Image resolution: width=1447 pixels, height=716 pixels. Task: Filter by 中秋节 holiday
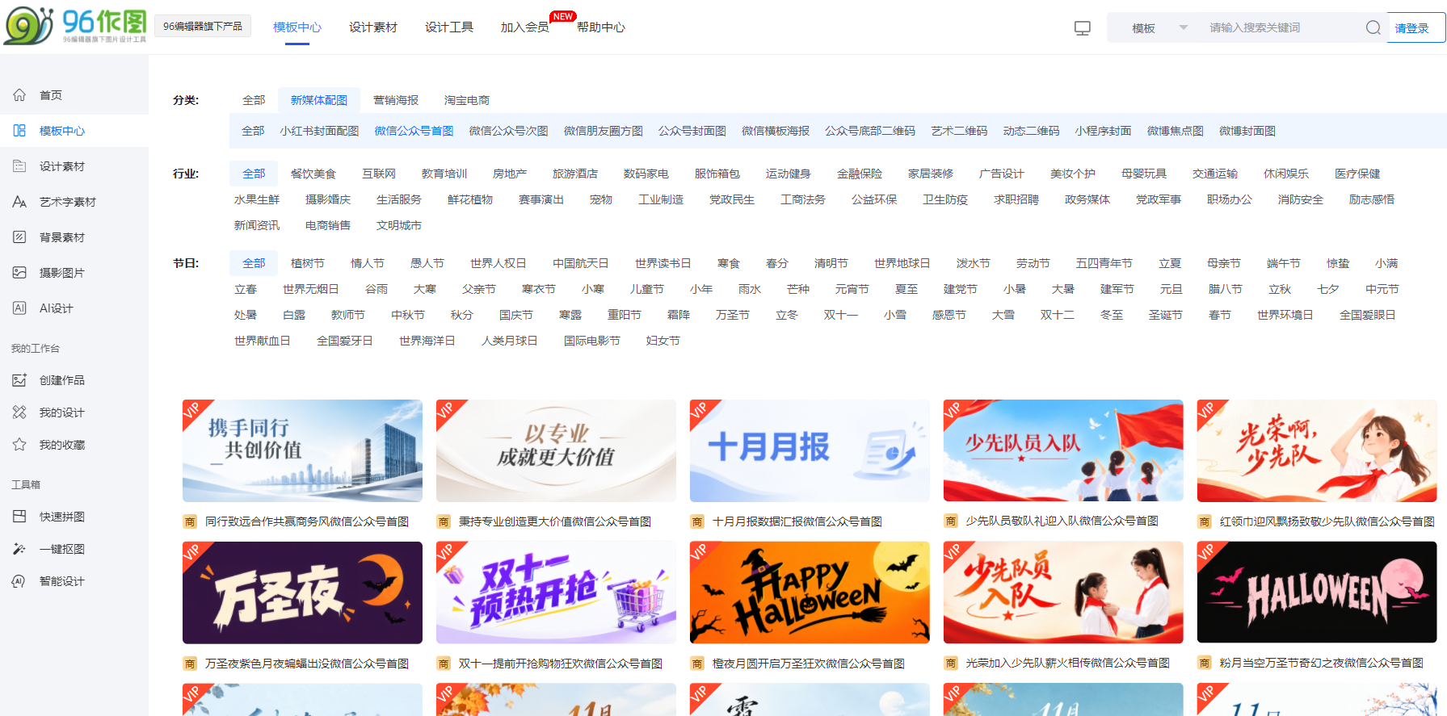(x=407, y=315)
